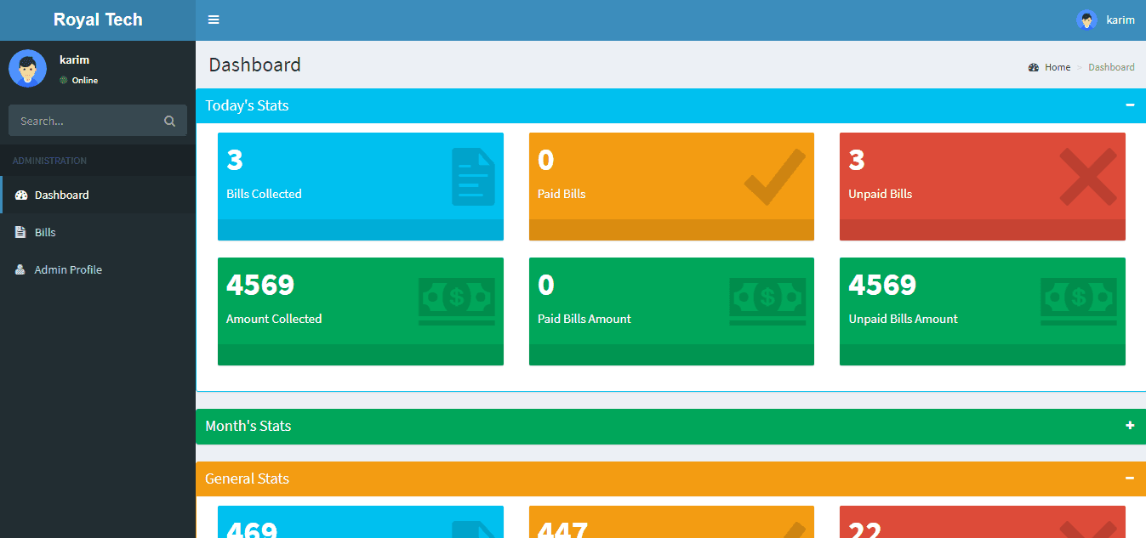Open the Bills menu item
This screenshot has width=1146, height=538.
tap(98, 232)
